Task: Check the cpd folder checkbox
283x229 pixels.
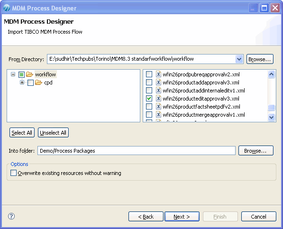Action: point(30,82)
